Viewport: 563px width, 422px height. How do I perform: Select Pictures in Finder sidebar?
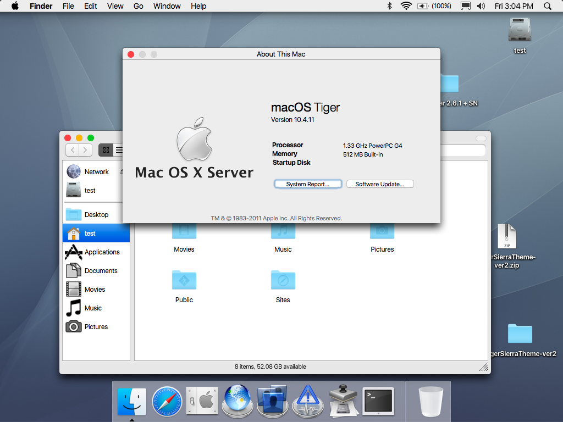(96, 326)
